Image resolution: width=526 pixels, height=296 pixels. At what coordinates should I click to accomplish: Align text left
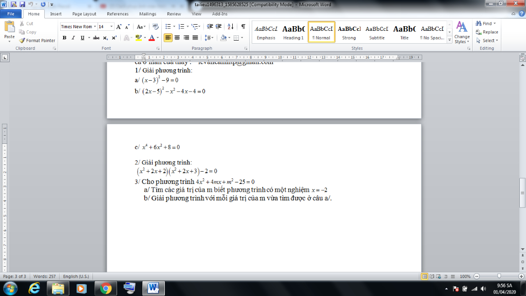pyautogui.click(x=168, y=38)
